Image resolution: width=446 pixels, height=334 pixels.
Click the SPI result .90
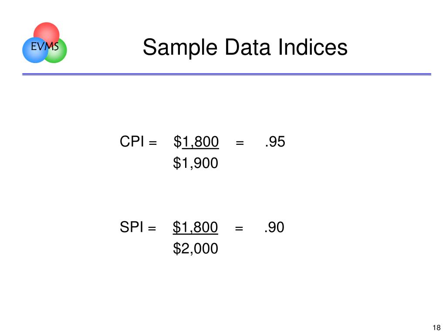point(274,227)
